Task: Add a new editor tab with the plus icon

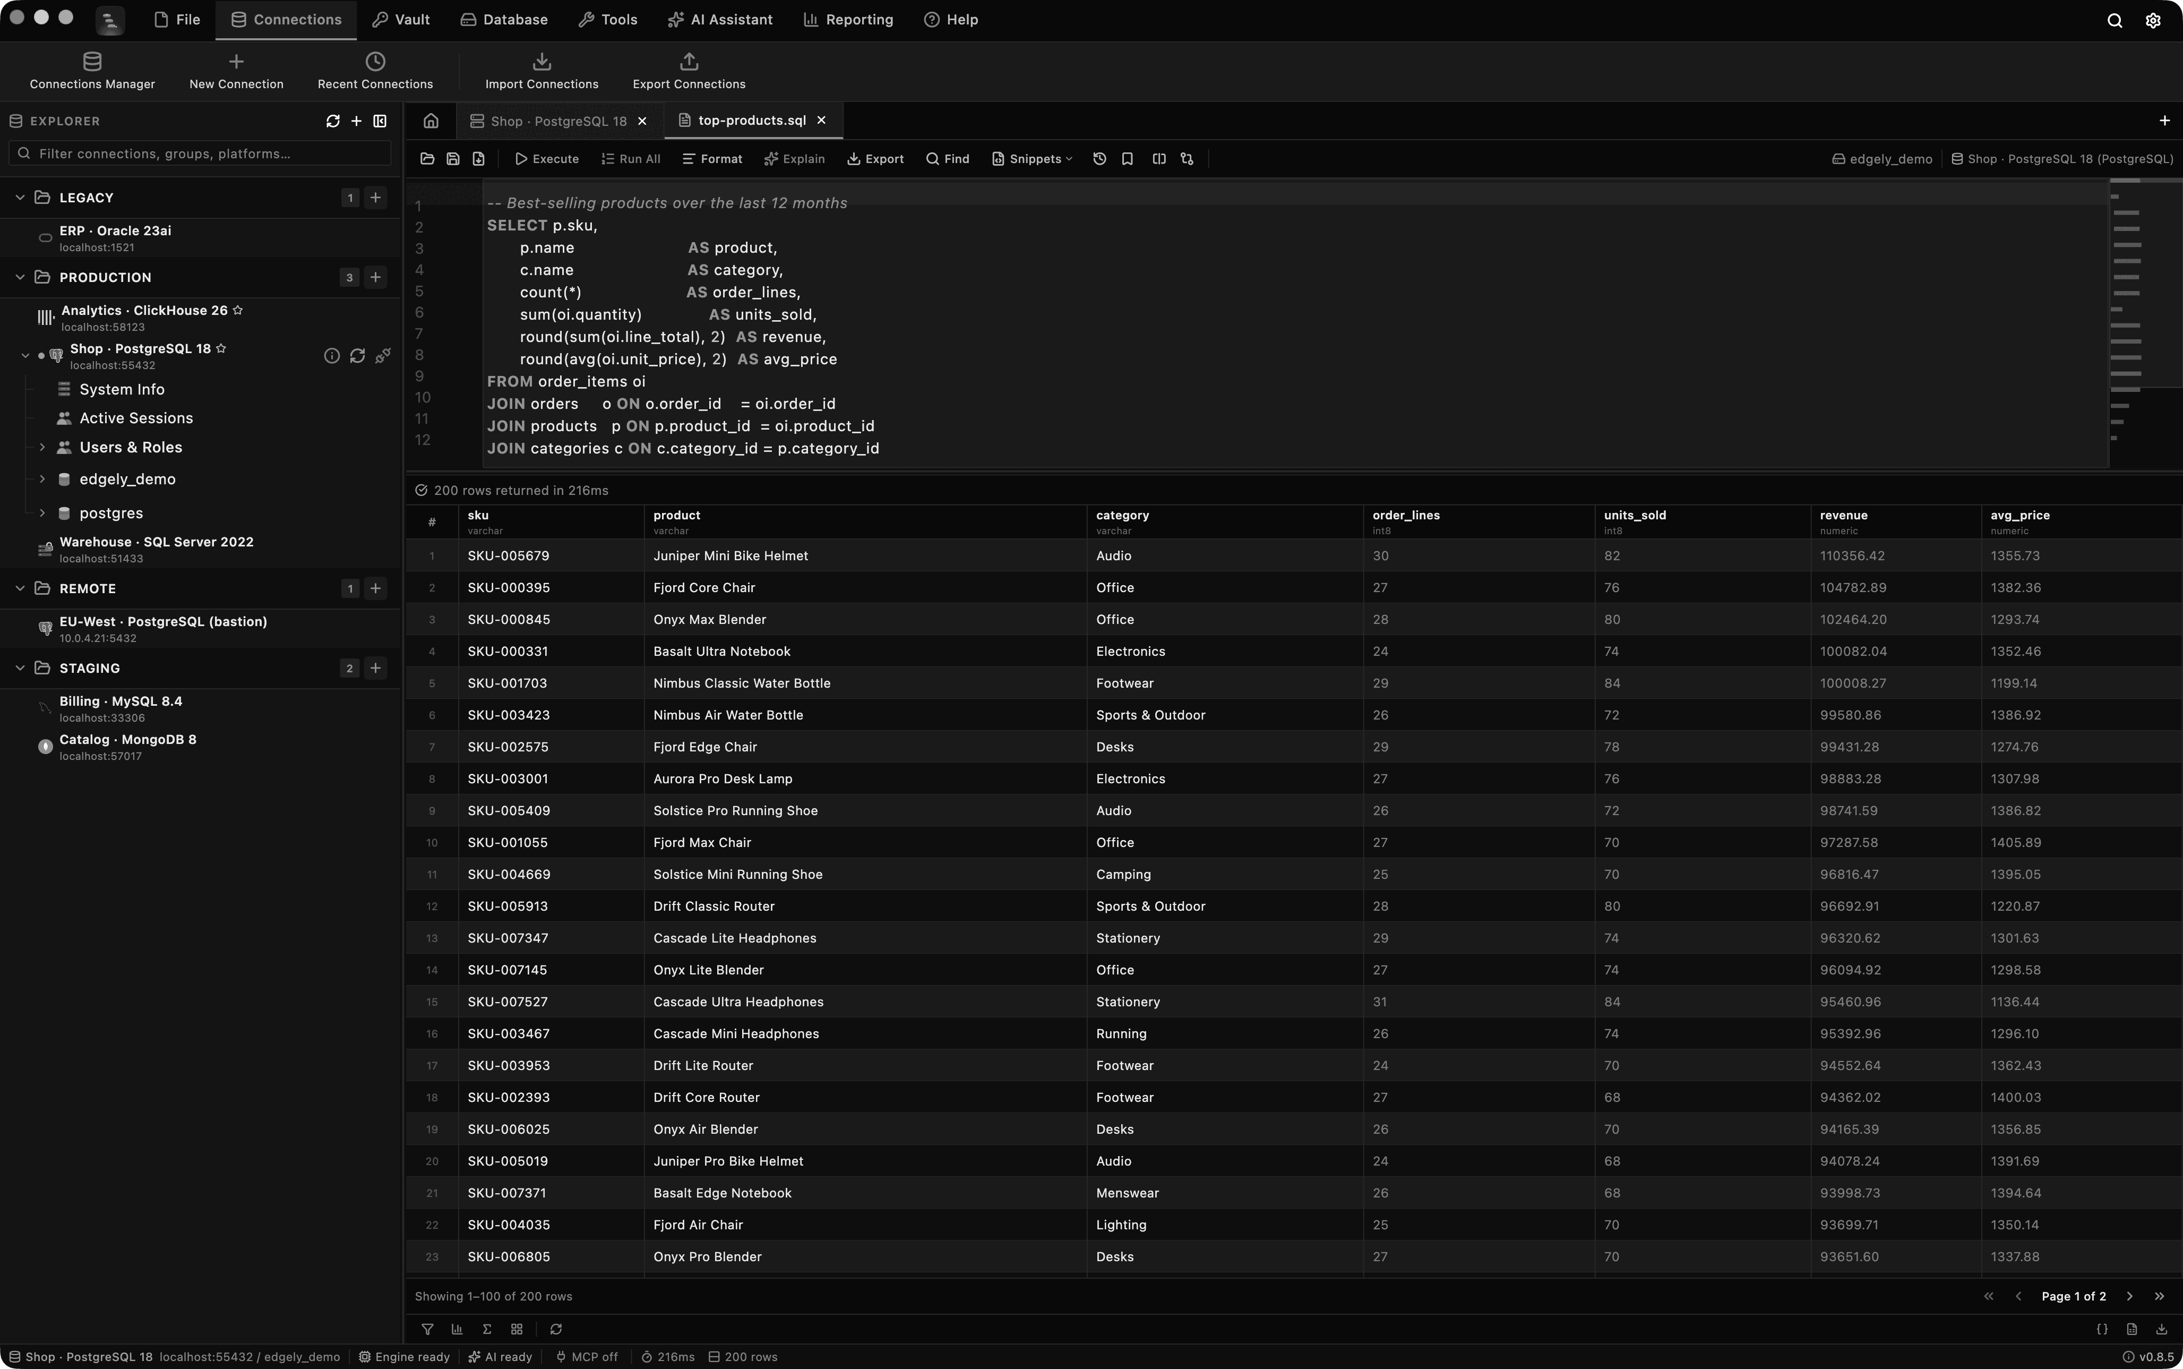Action: tap(2165, 121)
